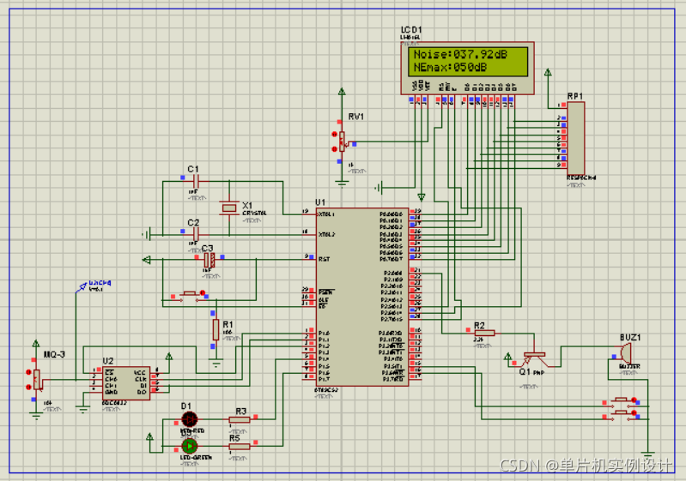Click the RP1 resistor pack
Viewport: 686px width, 481px height.
tap(575, 137)
